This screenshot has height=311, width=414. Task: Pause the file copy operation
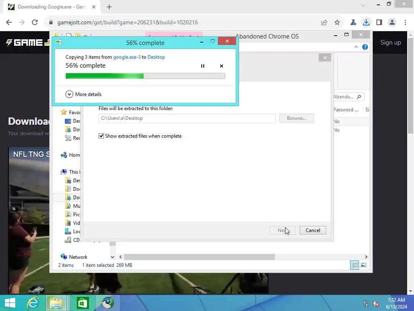pyautogui.click(x=203, y=66)
